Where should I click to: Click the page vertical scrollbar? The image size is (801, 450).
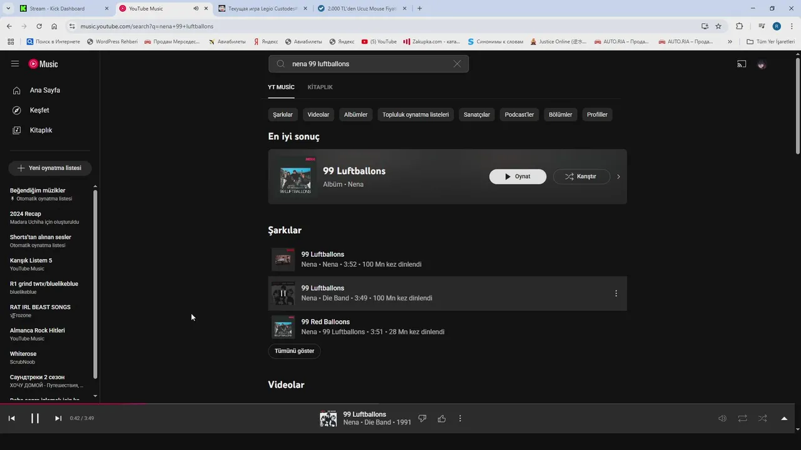798,106
